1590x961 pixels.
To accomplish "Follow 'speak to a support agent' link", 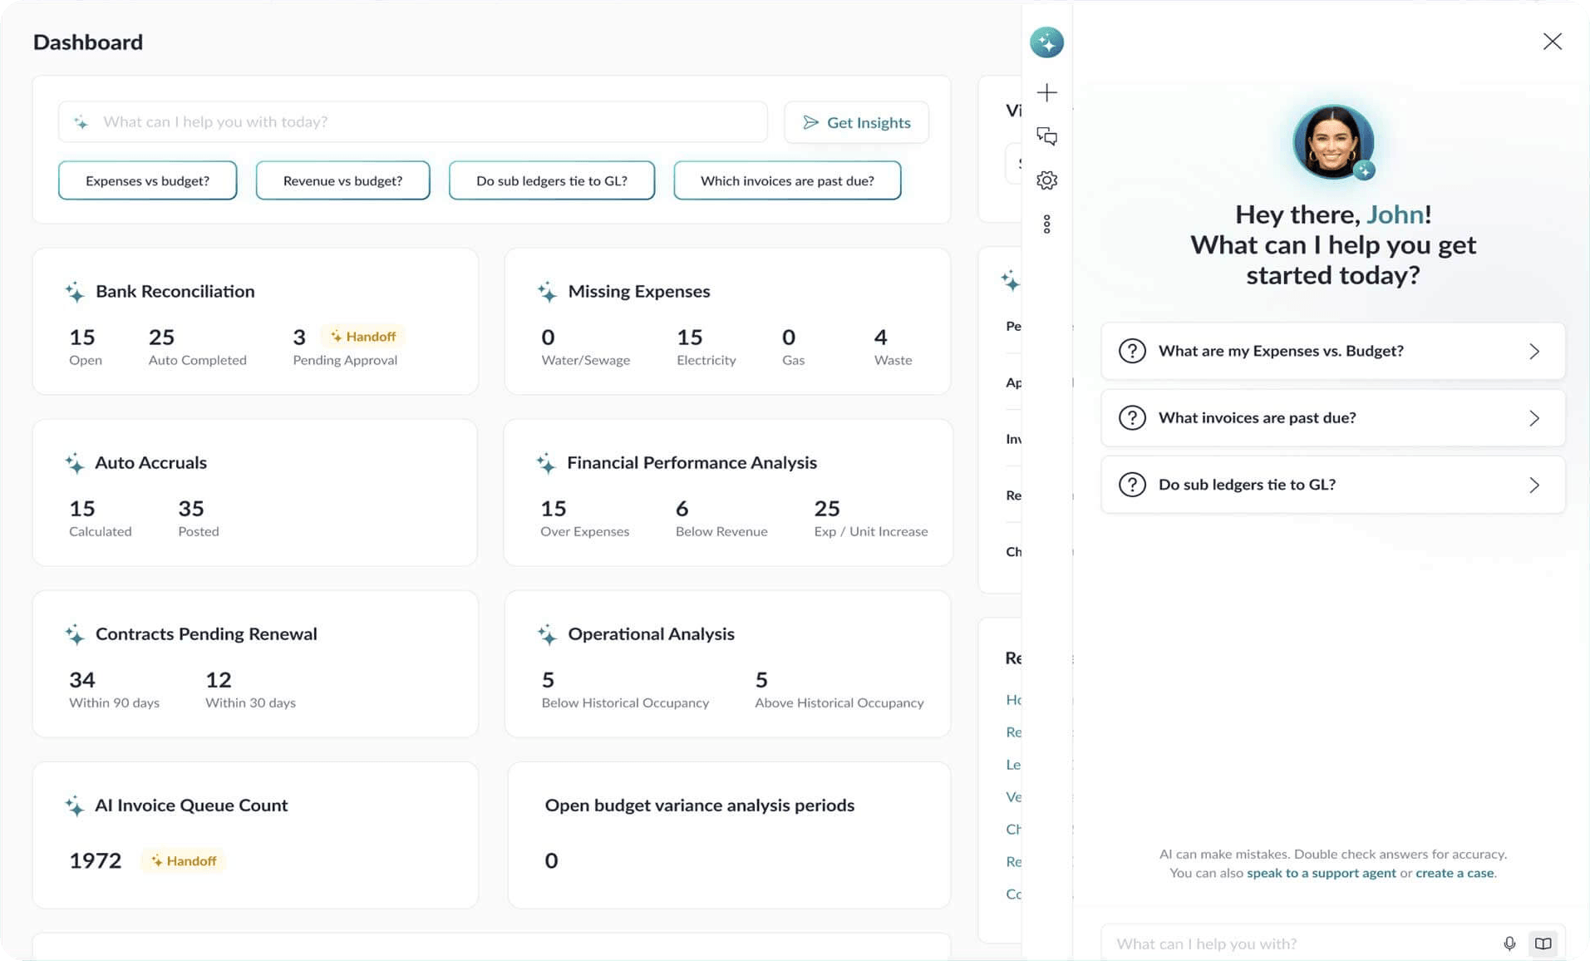I will 1321,873.
